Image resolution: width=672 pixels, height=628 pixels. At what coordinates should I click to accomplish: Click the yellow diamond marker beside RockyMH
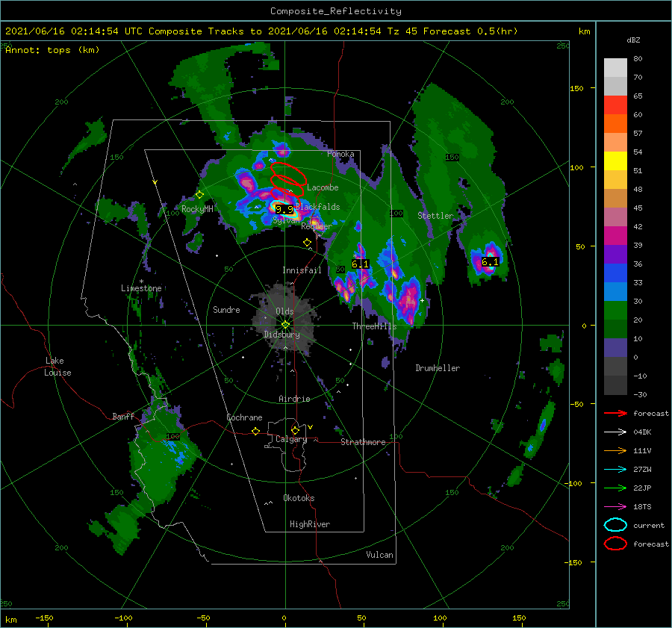click(x=199, y=195)
